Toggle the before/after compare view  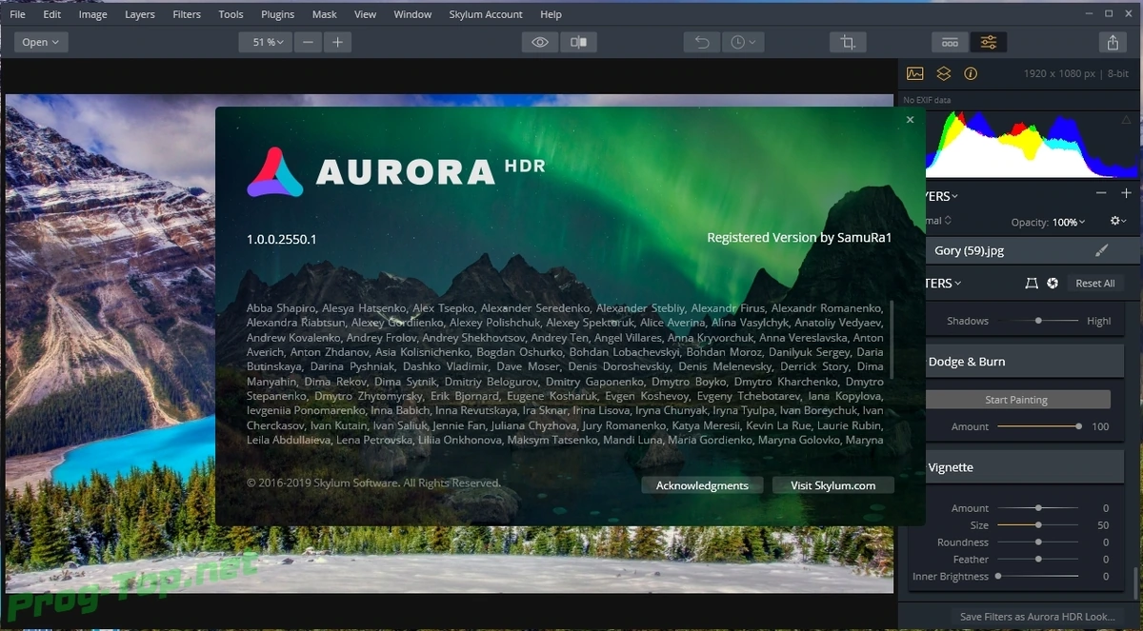[x=578, y=42]
